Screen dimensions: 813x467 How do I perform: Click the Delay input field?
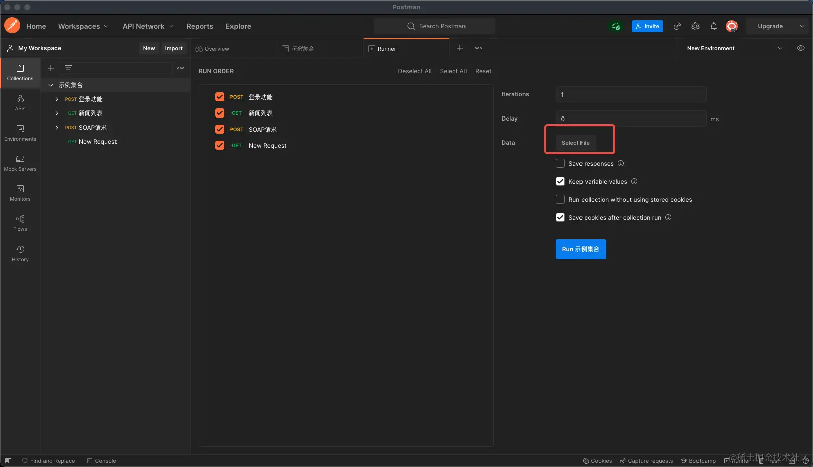(631, 119)
